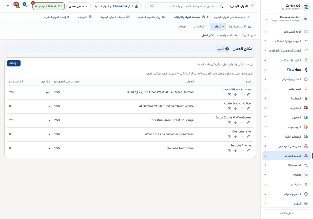Open الدعم والمعرفة in the sidebar
The width and height of the screenshot is (313, 219).
click(287, 194)
